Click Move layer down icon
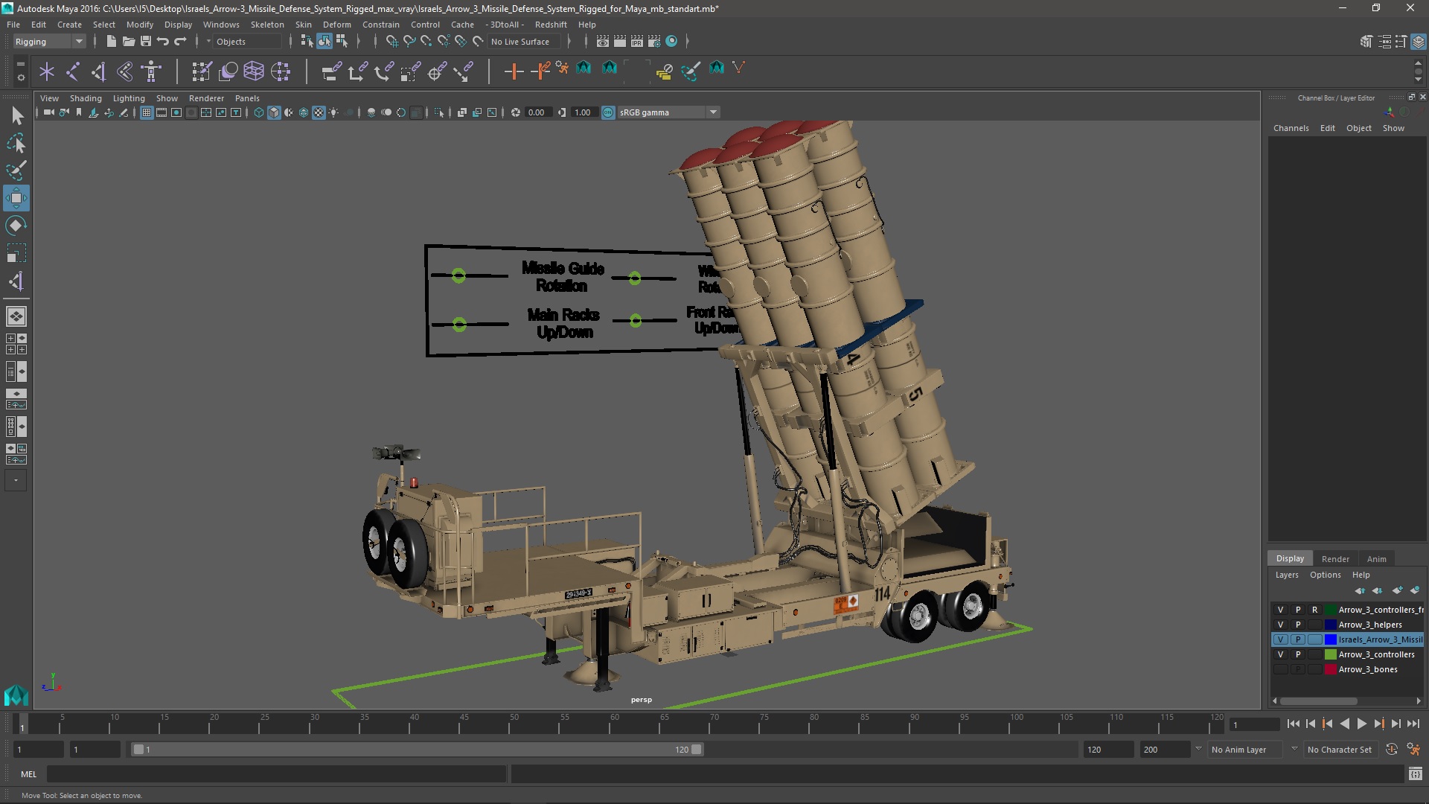This screenshot has width=1429, height=804. [x=1377, y=590]
